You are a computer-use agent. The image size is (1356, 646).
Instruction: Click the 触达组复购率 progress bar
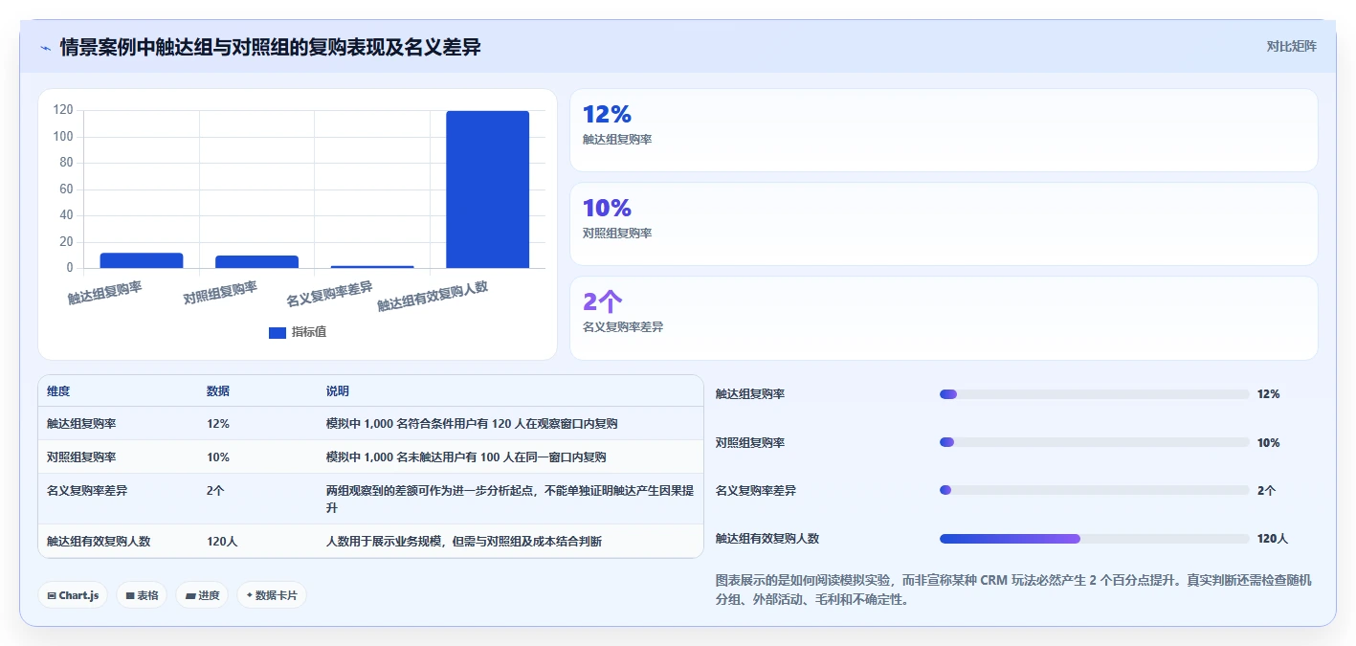click(1095, 393)
